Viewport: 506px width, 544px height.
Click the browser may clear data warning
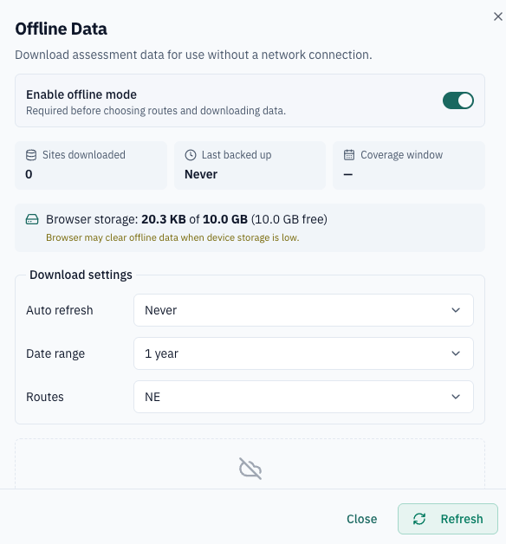pyautogui.click(x=172, y=237)
